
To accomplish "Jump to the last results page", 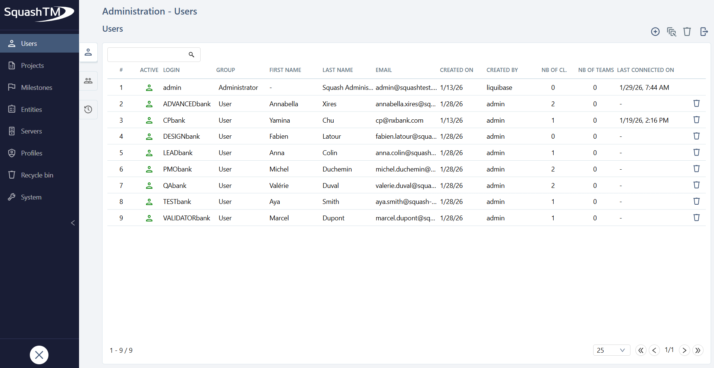I will [x=698, y=350].
